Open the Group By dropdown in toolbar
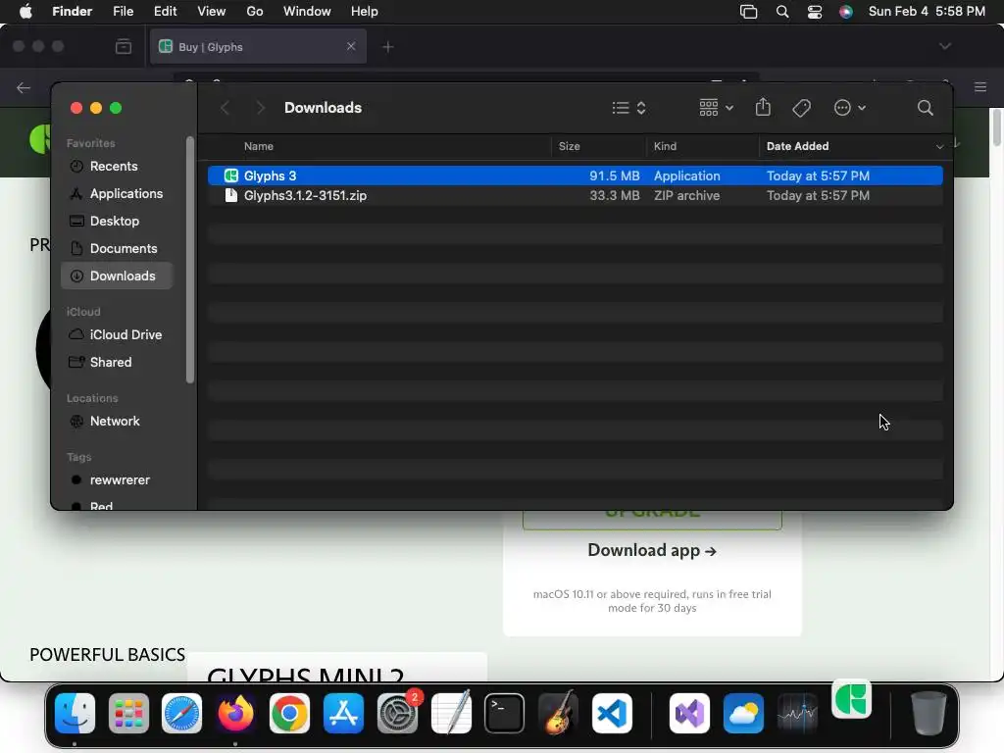The image size is (1004, 753). [716, 108]
